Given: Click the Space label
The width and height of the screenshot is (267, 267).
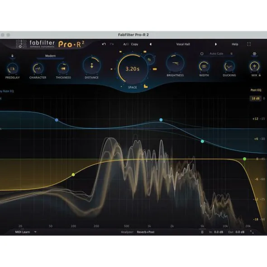Looking at the screenshot, I should (x=133, y=87).
